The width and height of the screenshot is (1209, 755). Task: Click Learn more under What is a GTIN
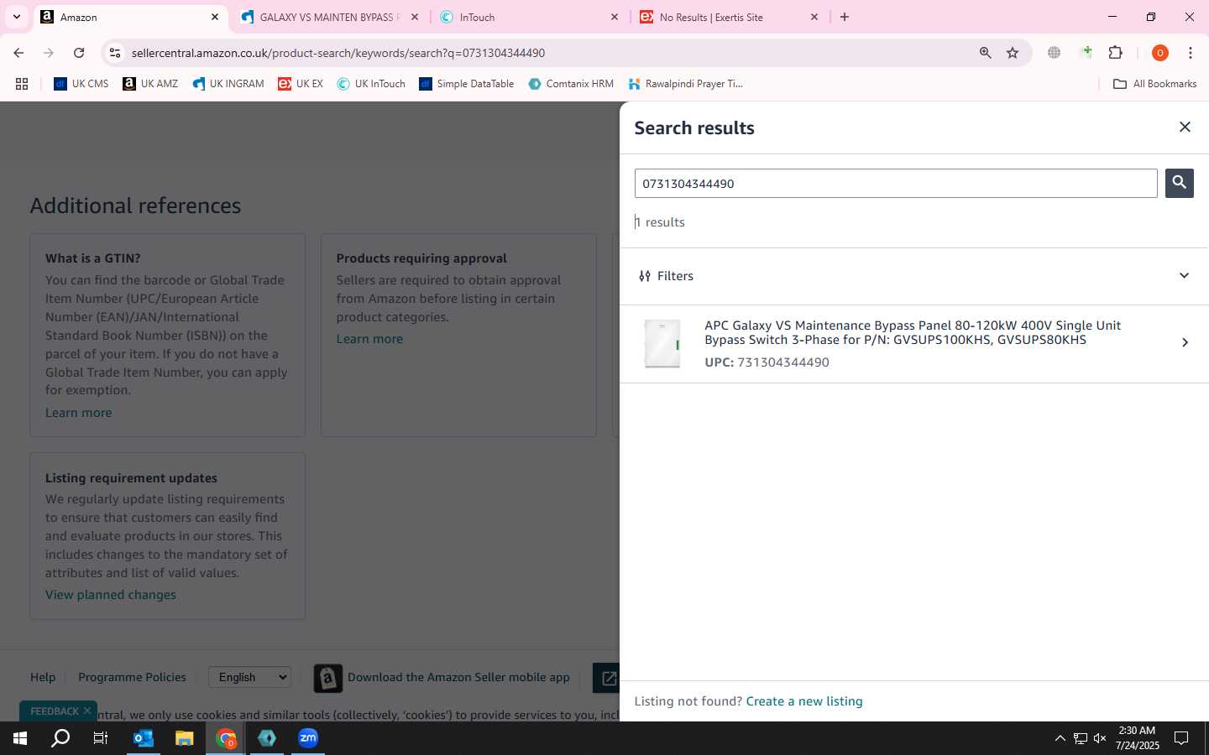[x=78, y=413]
